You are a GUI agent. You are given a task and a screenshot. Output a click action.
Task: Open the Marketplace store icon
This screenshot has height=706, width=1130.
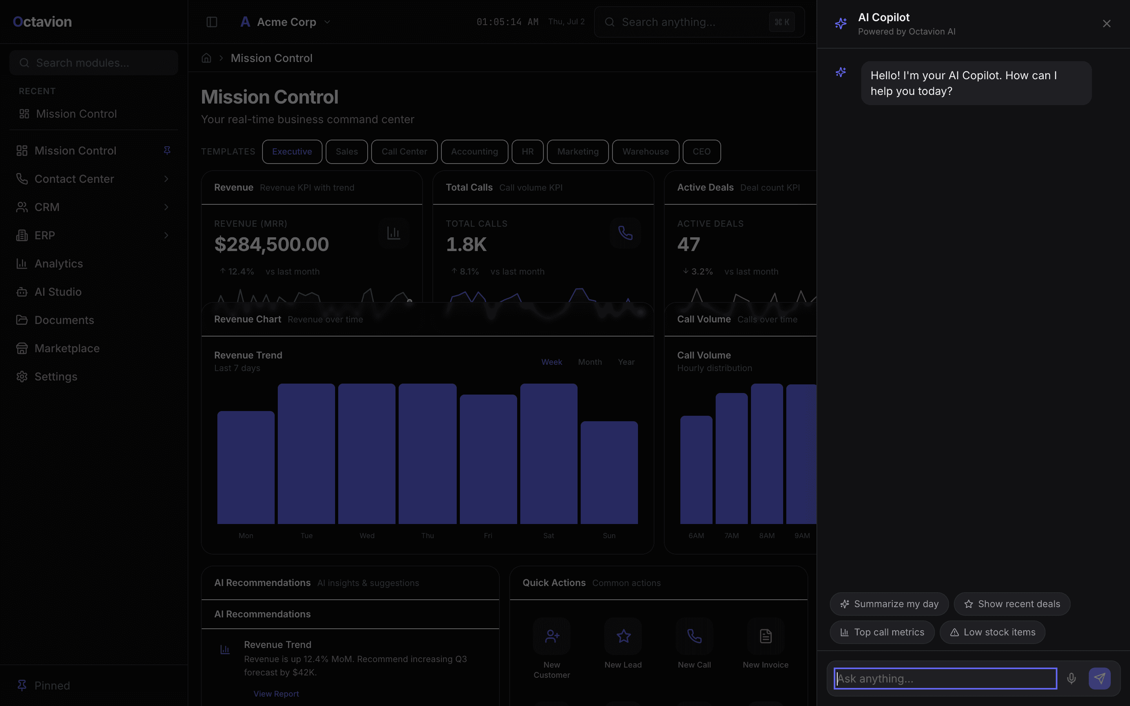pyautogui.click(x=22, y=348)
